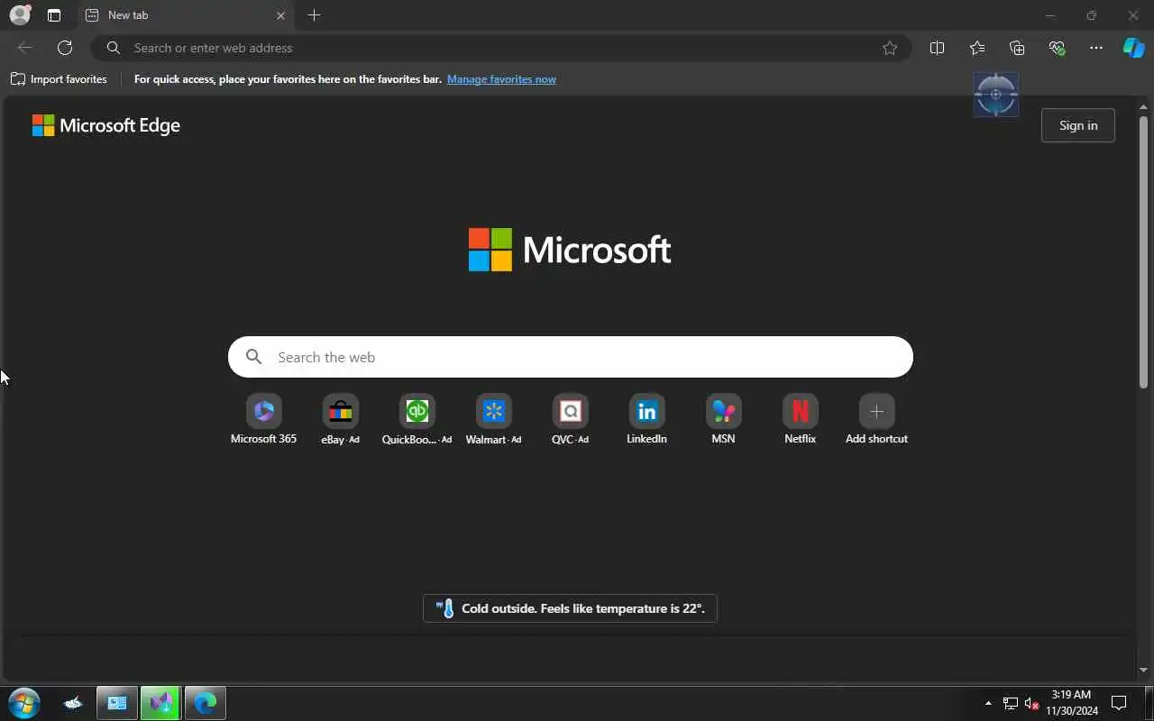Add this page to favorites star
This screenshot has width=1154, height=721.
pyautogui.click(x=890, y=48)
